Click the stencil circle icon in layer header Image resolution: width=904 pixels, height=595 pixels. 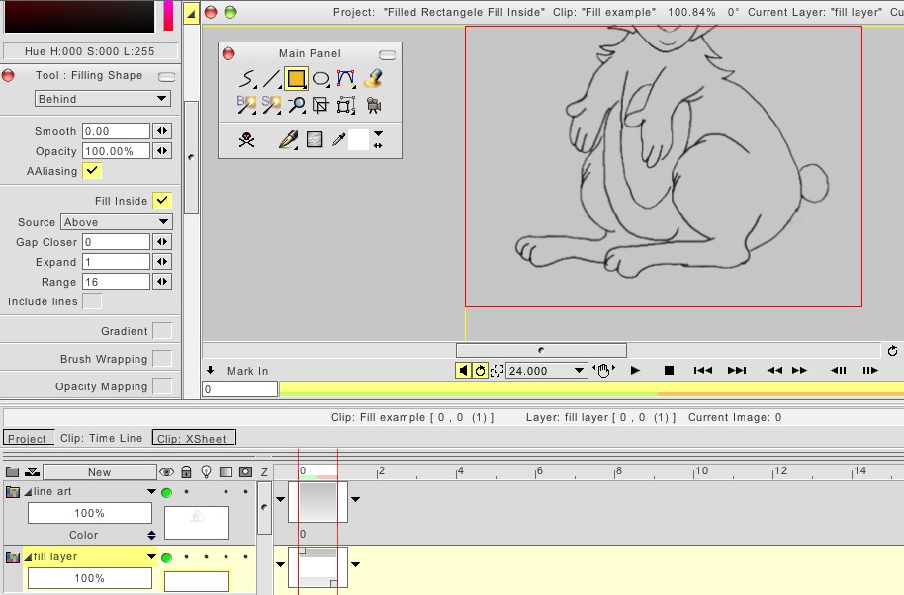click(245, 472)
